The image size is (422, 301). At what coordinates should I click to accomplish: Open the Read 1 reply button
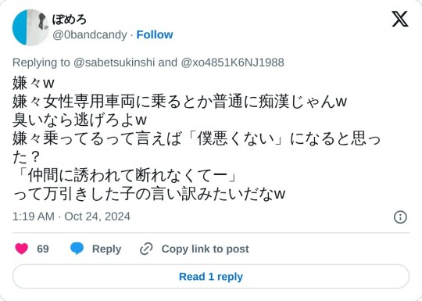(x=211, y=277)
